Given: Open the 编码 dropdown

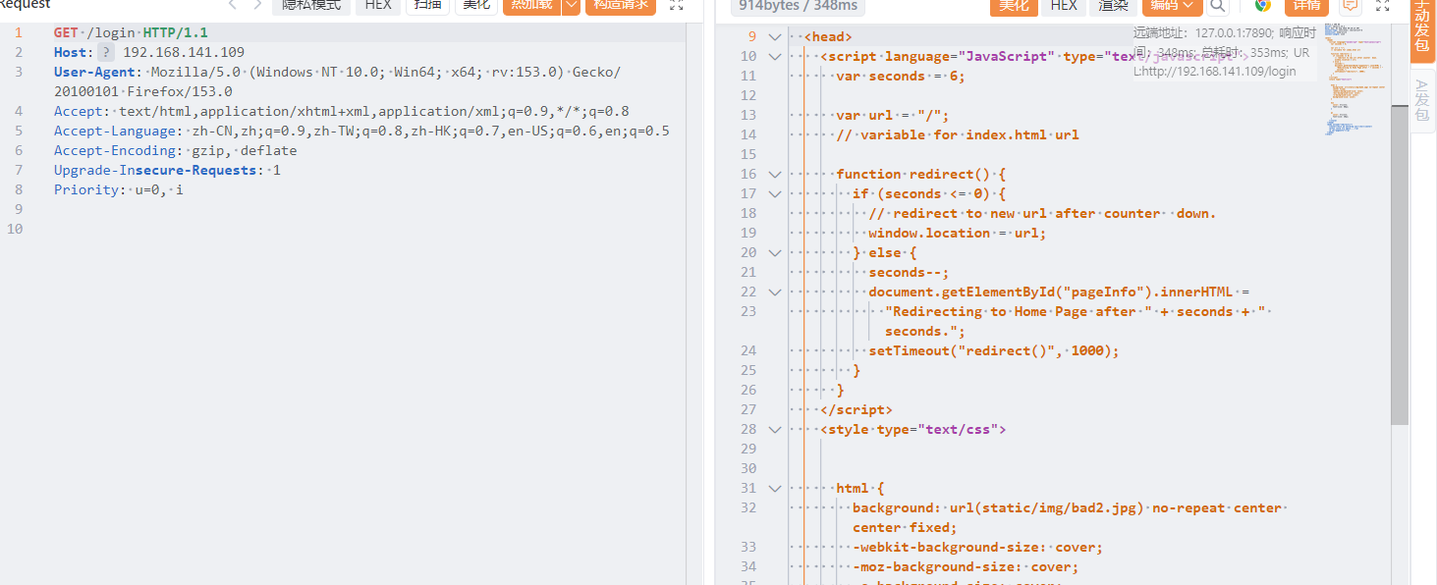Looking at the screenshot, I should (1172, 5).
